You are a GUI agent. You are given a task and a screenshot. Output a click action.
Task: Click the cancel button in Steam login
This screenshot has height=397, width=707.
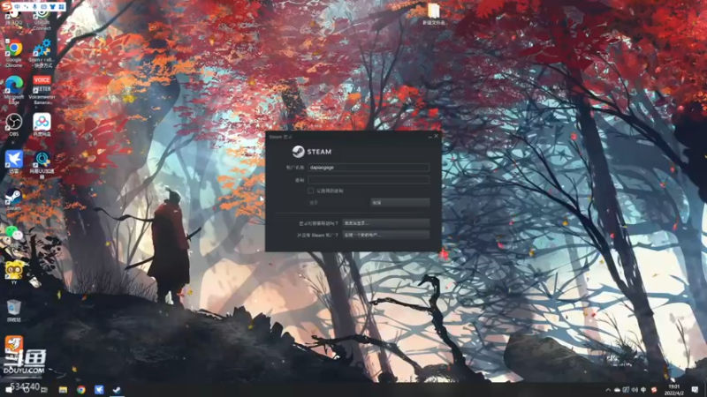(399, 203)
